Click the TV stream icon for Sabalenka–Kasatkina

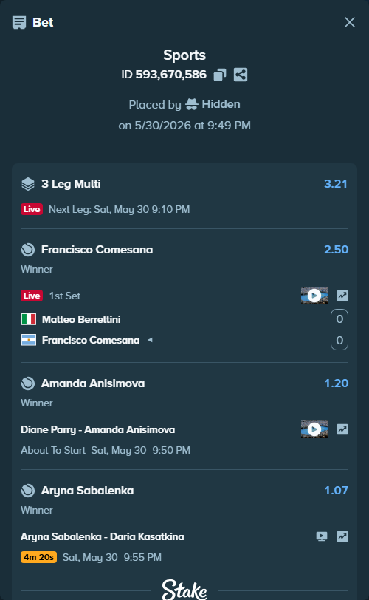tap(322, 536)
